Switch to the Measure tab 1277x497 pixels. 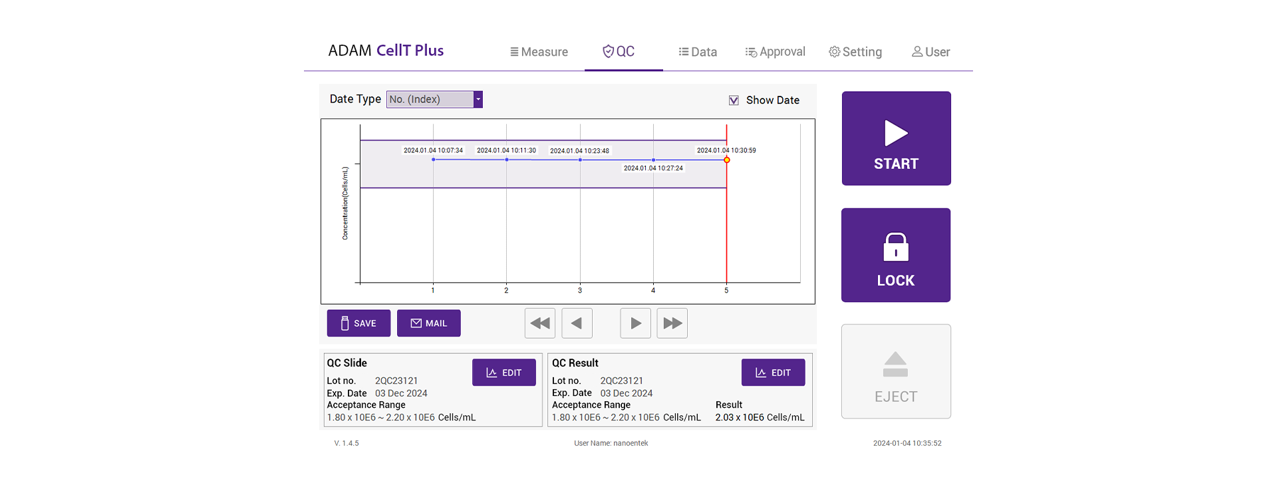coord(539,52)
